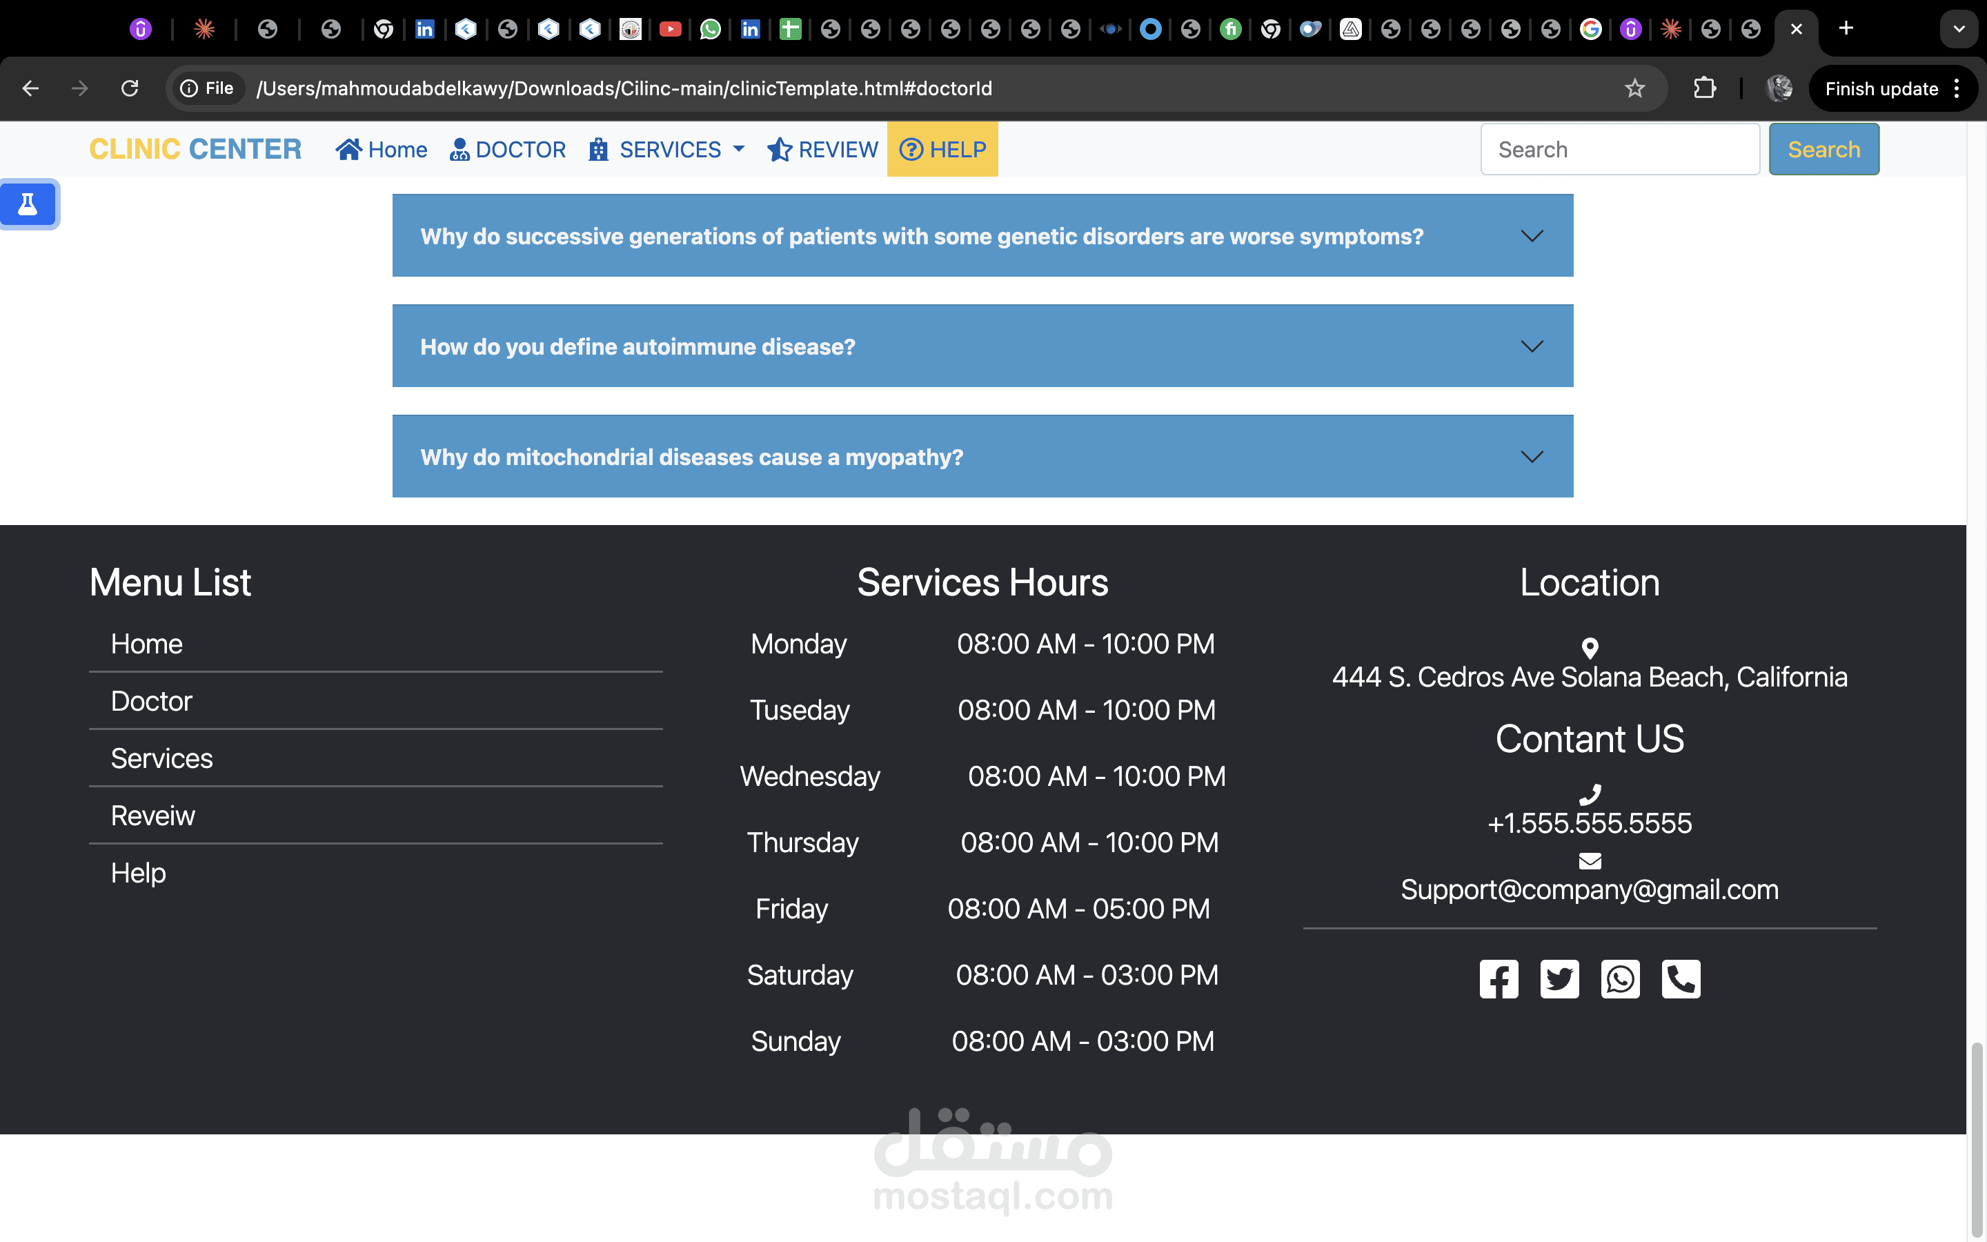Click the phone square icon in footer

pyautogui.click(x=1681, y=979)
